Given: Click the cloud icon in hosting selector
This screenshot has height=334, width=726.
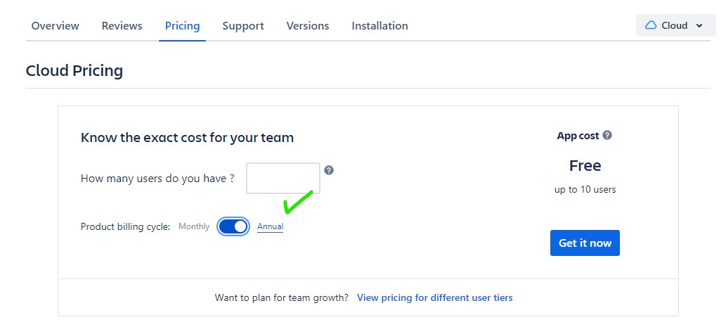Looking at the screenshot, I should (651, 25).
